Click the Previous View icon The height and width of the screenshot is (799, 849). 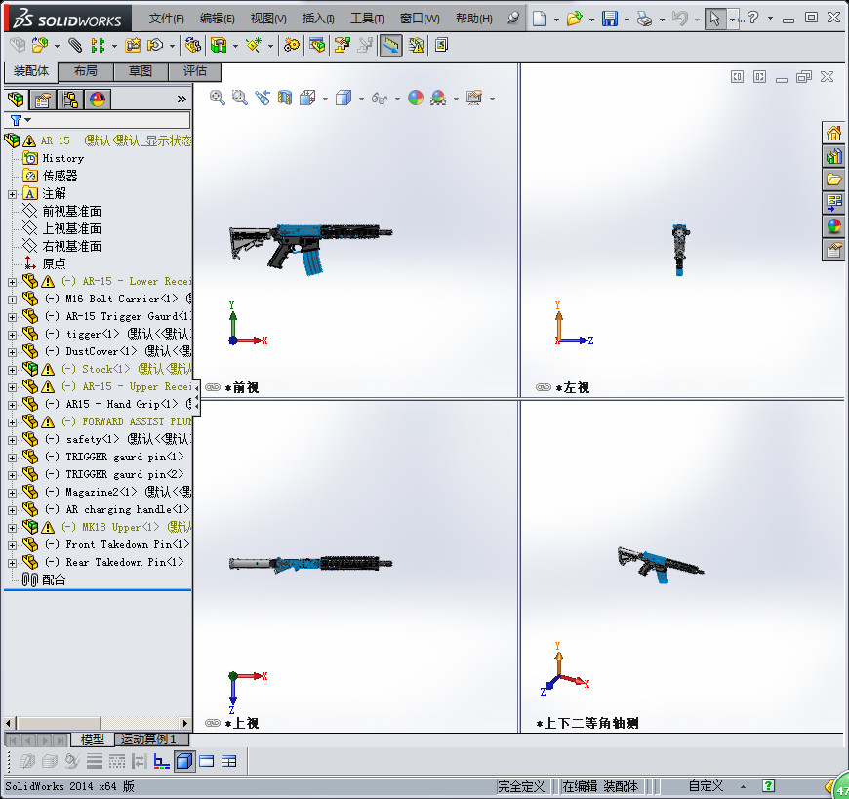tap(263, 98)
